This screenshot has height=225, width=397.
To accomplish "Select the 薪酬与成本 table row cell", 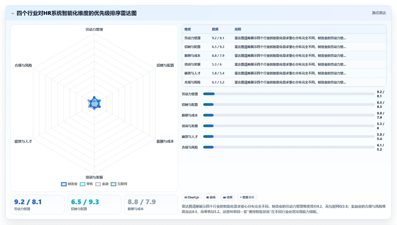I will pos(193,56).
